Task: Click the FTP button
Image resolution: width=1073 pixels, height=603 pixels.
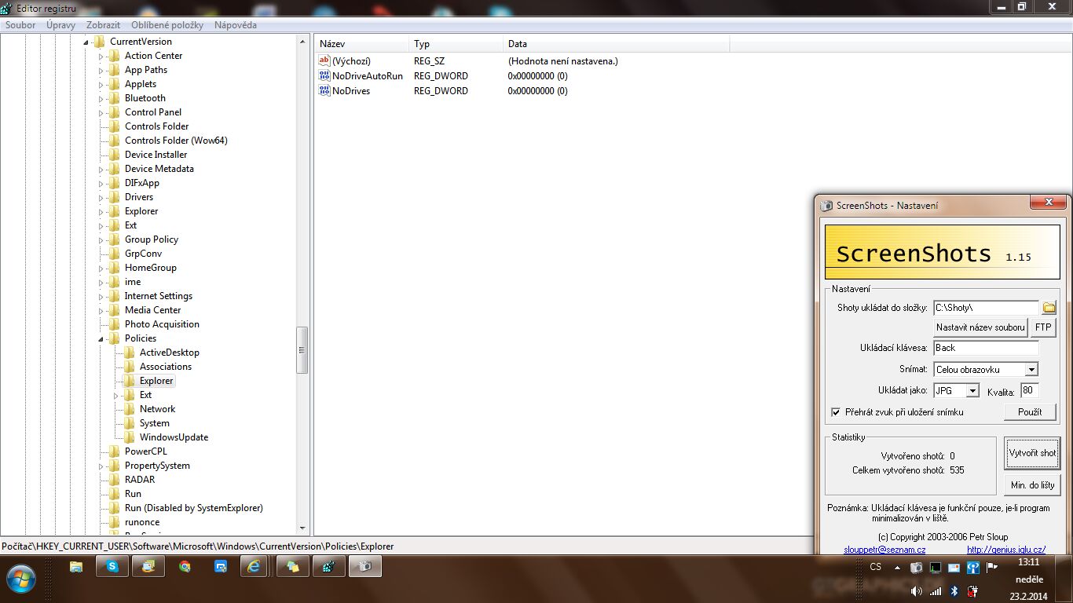Action: pos(1043,327)
